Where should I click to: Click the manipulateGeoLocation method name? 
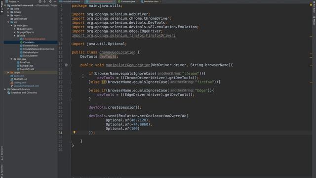coord(128,65)
